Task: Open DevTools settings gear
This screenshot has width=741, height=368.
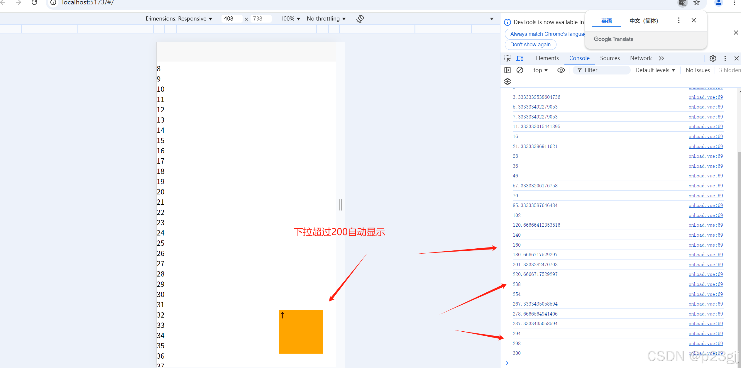Action: point(713,58)
